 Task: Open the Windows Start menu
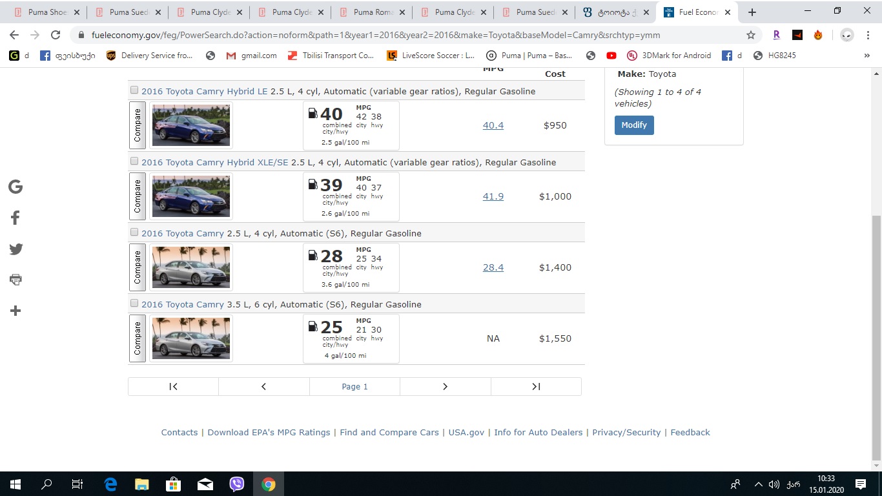pyautogui.click(x=15, y=484)
